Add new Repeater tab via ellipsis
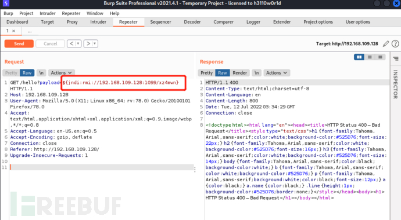This screenshot has width=401, height=220. pos(30,31)
